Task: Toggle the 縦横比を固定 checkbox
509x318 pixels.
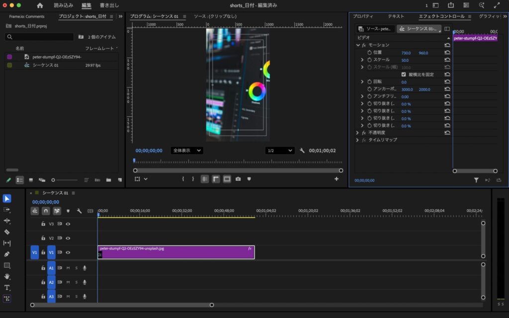Action: [404, 75]
